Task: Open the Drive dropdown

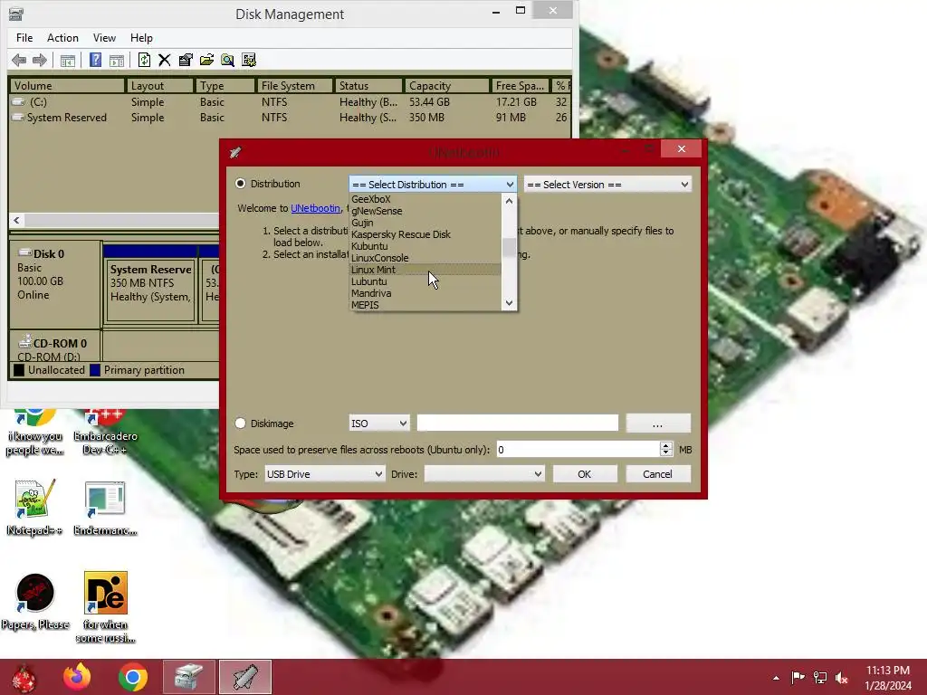Action: click(484, 474)
